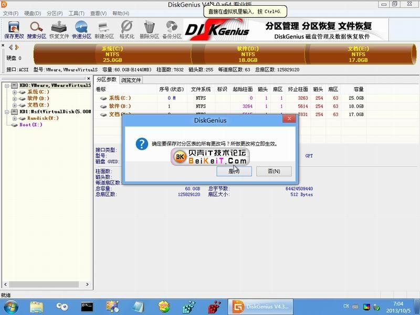Collapse the HD1 MsftVirtualDisk node

pyautogui.click(x=7, y=112)
